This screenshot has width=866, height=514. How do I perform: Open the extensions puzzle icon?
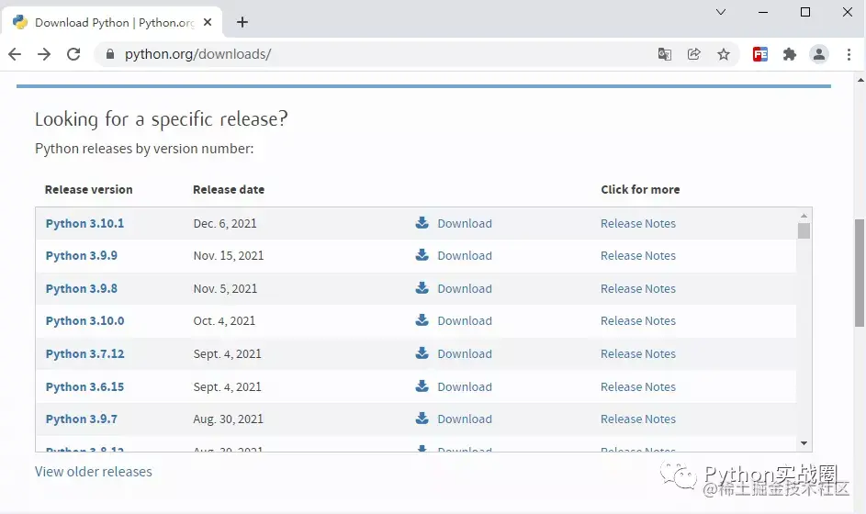(790, 54)
